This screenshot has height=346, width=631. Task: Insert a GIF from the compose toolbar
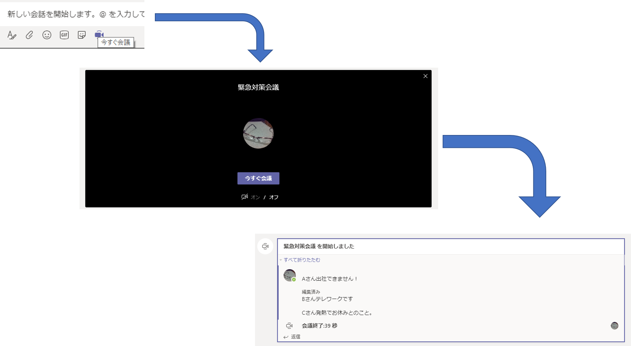[x=64, y=35]
